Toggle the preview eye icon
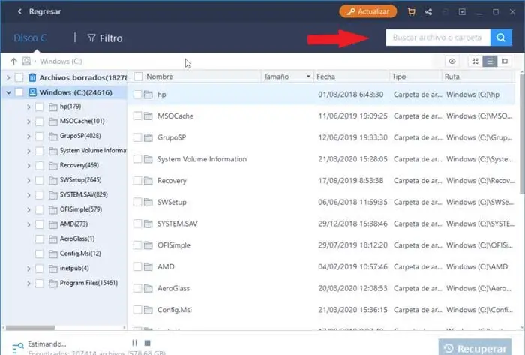 tap(452, 62)
